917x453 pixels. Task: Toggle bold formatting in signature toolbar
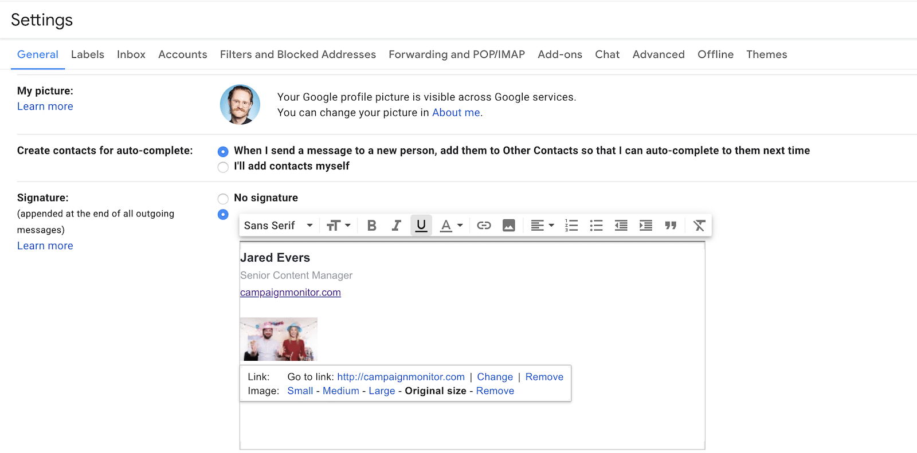coord(371,226)
